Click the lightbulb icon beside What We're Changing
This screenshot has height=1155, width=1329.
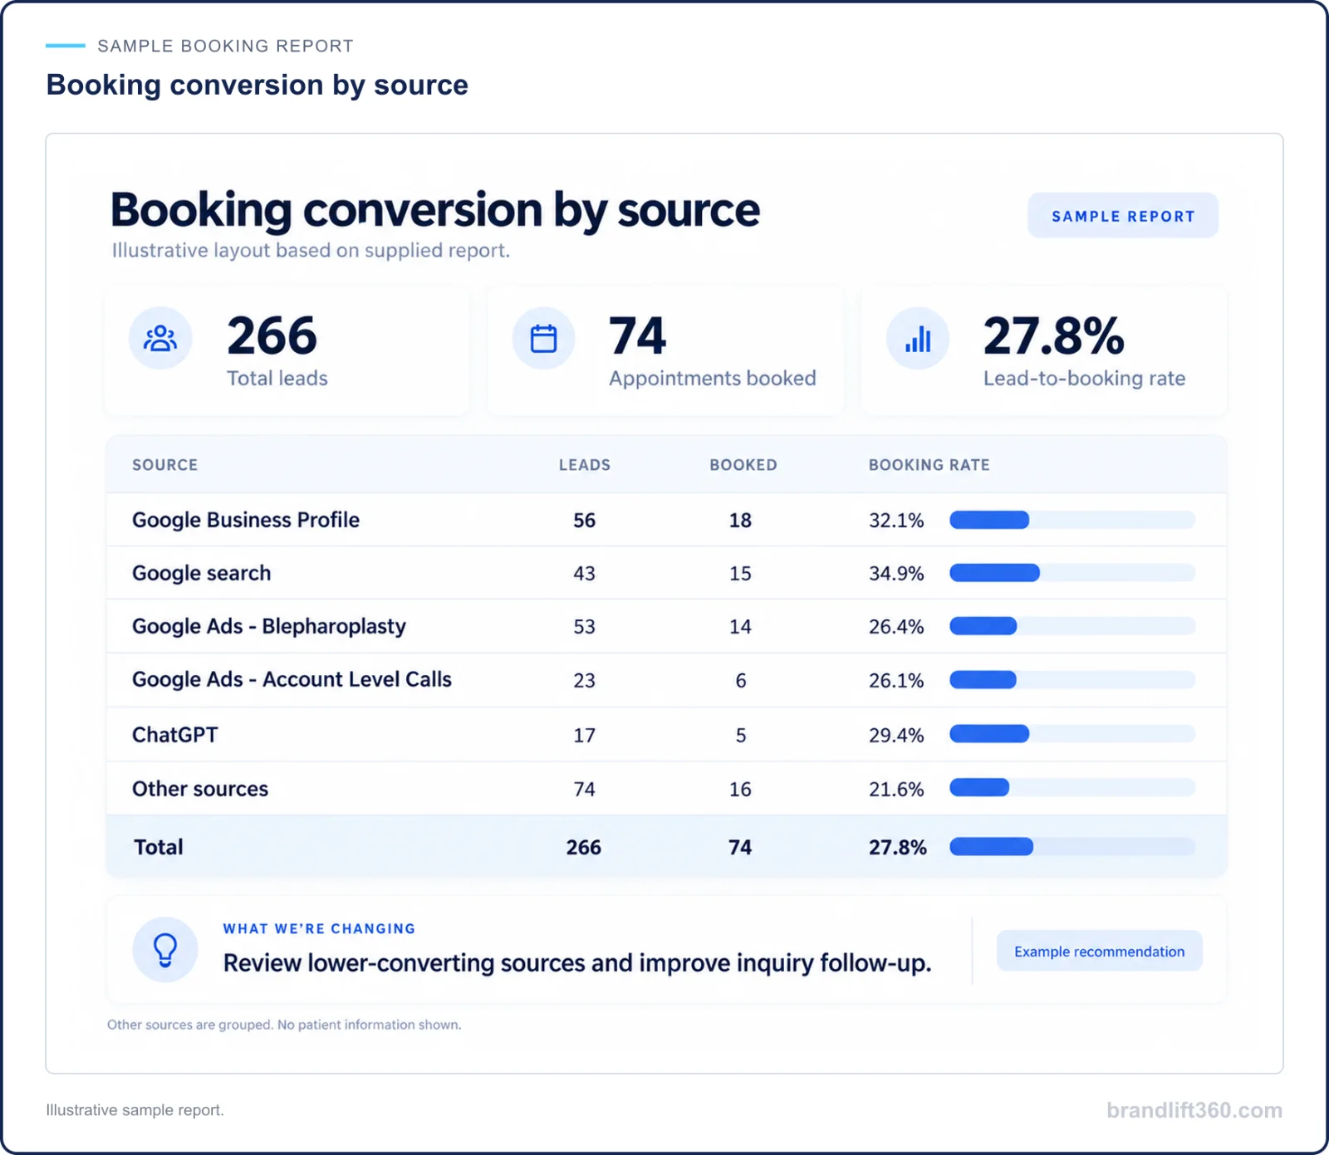pyautogui.click(x=165, y=950)
